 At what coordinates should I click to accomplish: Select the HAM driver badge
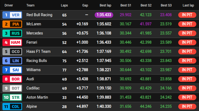[12, 43]
